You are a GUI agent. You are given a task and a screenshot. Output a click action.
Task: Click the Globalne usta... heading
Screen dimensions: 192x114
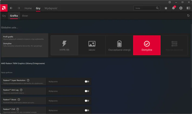click(9, 27)
